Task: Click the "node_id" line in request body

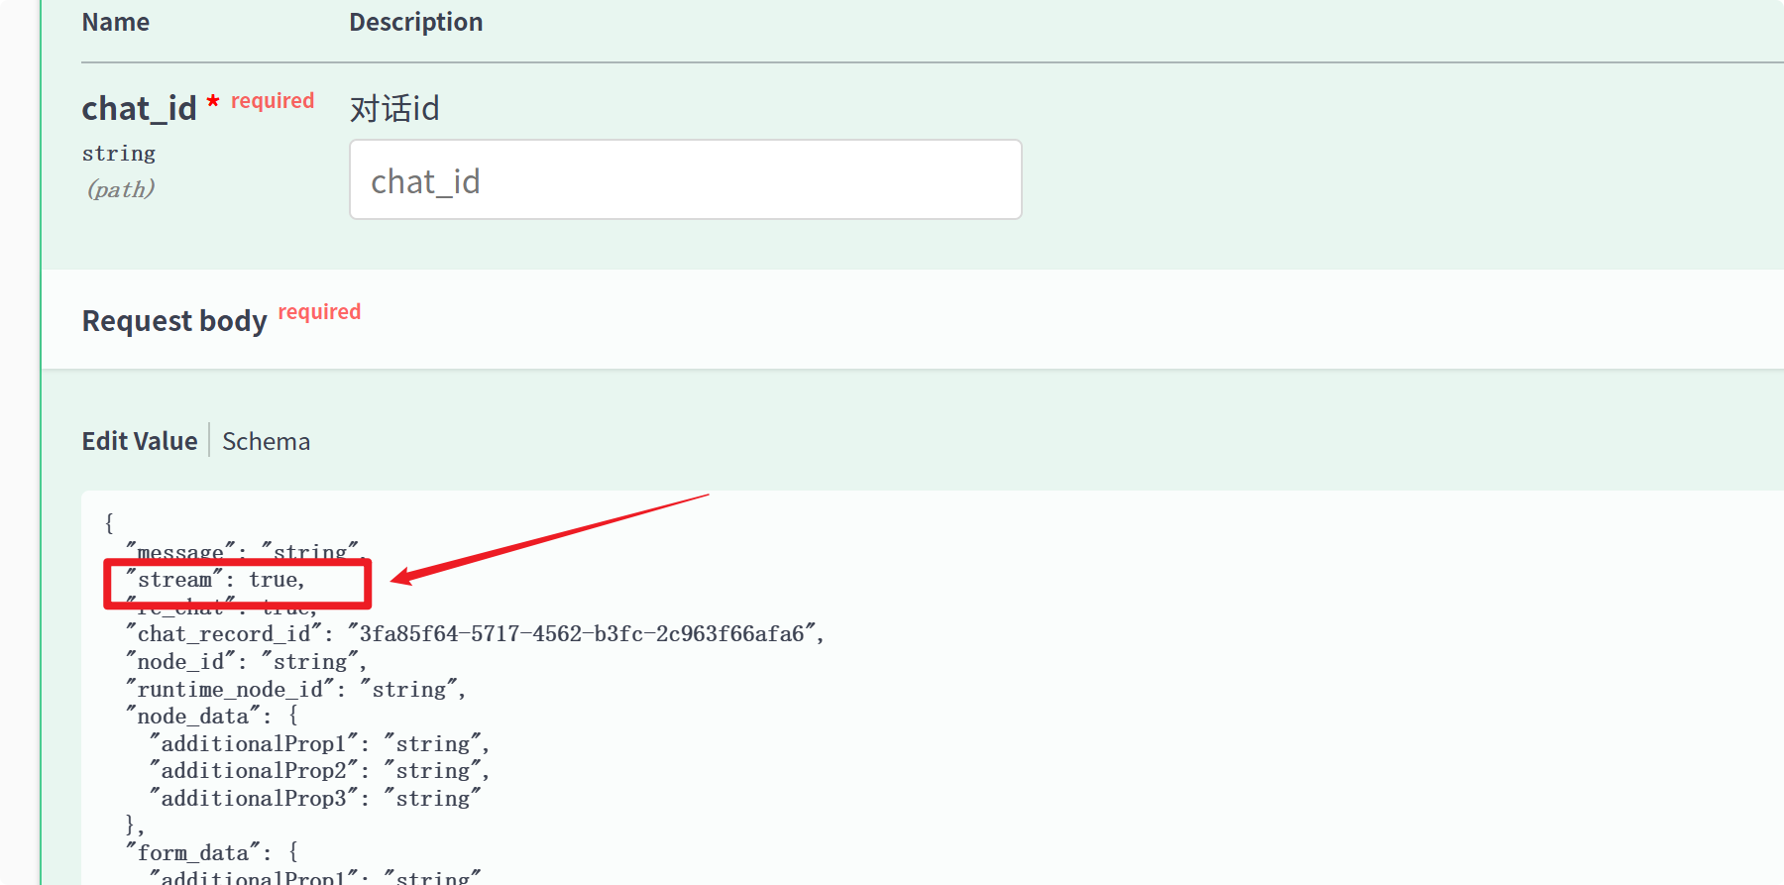Action: click(x=246, y=662)
